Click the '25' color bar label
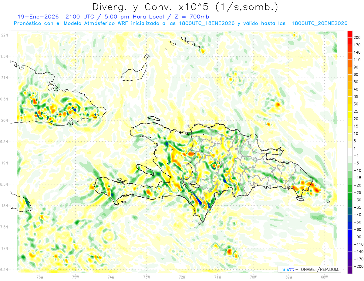The image size is (364, 281). tap(356, 111)
